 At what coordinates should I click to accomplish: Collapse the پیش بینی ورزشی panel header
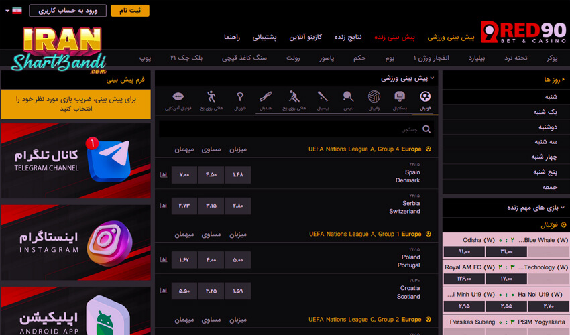point(433,78)
